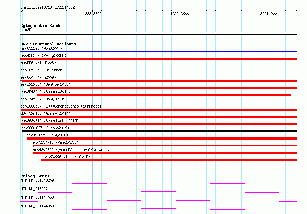Click the 132214000 ruler tick label
The width and height of the screenshot is (307, 214).
point(267,14)
